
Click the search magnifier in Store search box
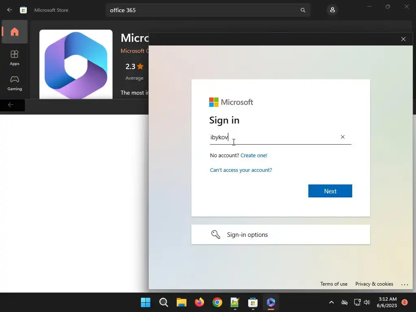click(x=303, y=10)
